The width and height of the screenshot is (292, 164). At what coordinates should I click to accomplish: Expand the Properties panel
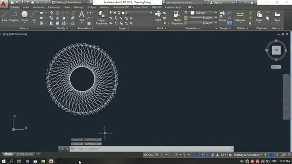pyautogui.click(x=193, y=28)
